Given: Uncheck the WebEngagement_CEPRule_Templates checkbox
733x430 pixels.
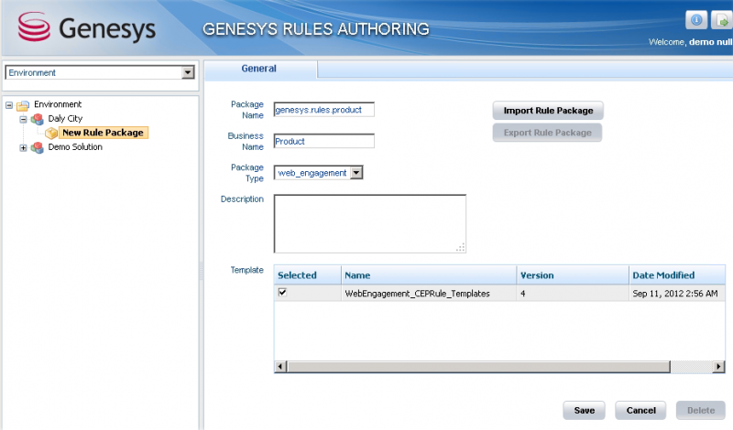Looking at the screenshot, I should click(x=282, y=292).
